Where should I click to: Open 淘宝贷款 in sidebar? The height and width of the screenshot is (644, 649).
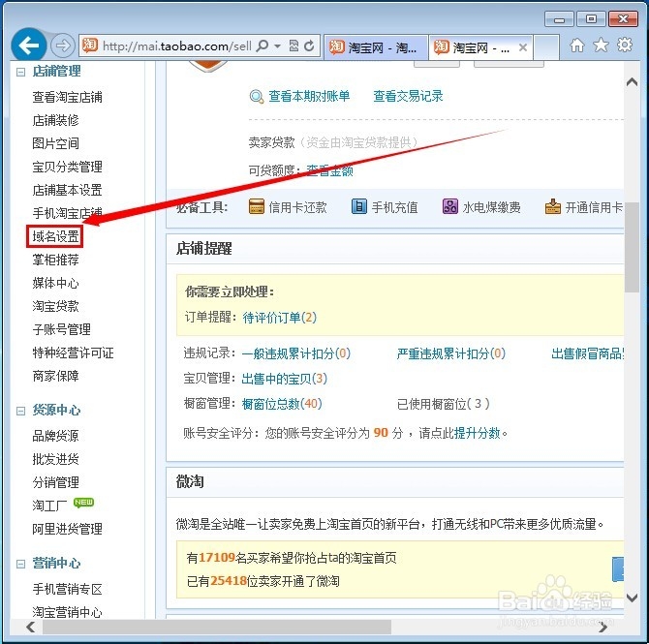tap(55, 306)
